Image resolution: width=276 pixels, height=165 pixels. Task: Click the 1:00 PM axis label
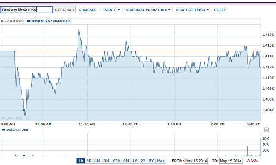(x=174, y=124)
